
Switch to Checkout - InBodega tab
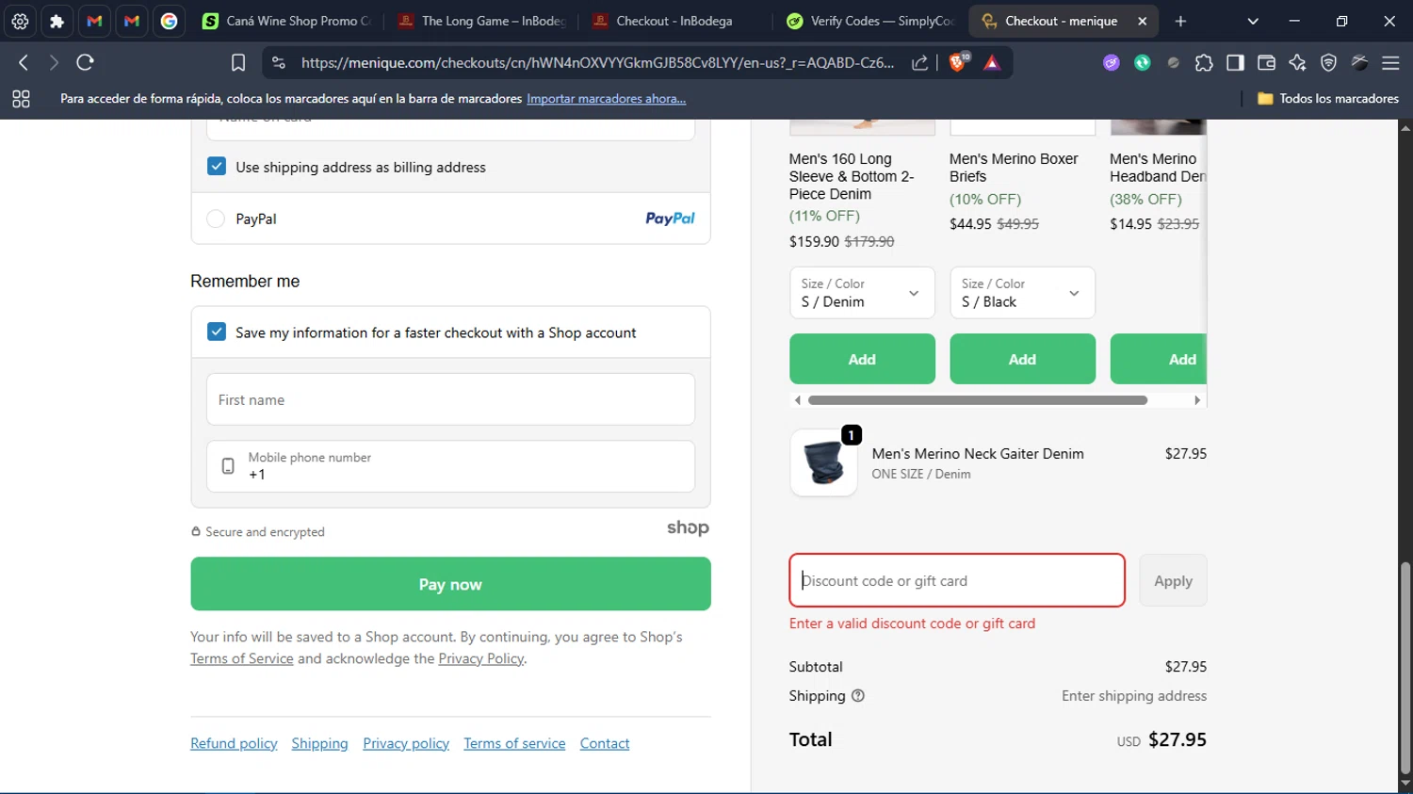676,21
